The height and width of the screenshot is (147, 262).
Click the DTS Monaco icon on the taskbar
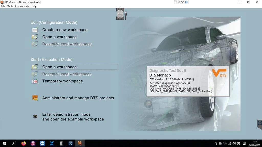point(80,143)
